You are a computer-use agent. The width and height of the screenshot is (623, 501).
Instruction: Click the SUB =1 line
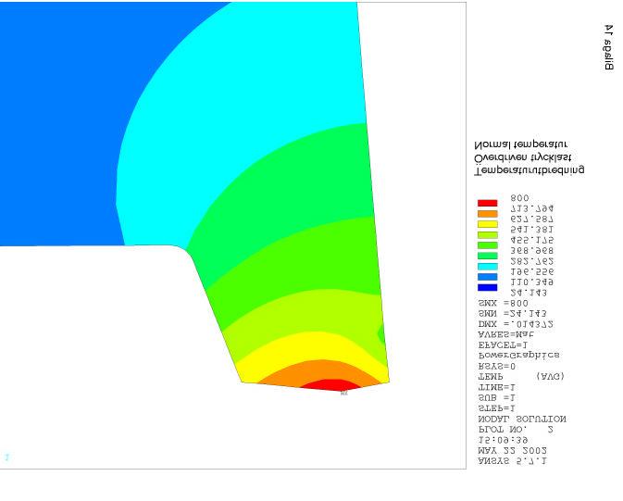[x=497, y=397]
